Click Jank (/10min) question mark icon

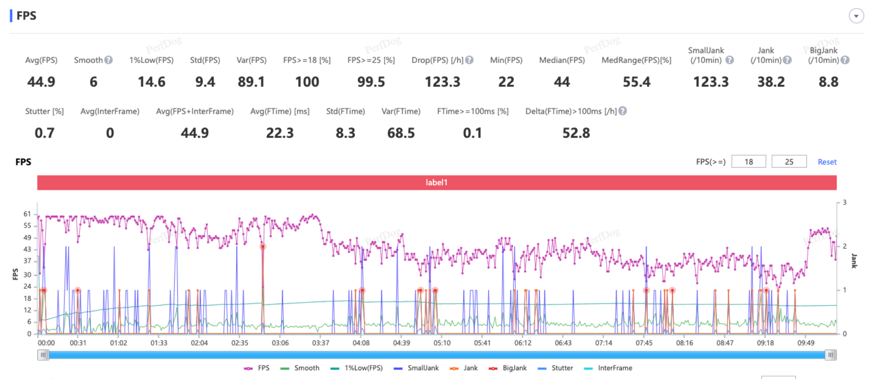tap(787, 60)
